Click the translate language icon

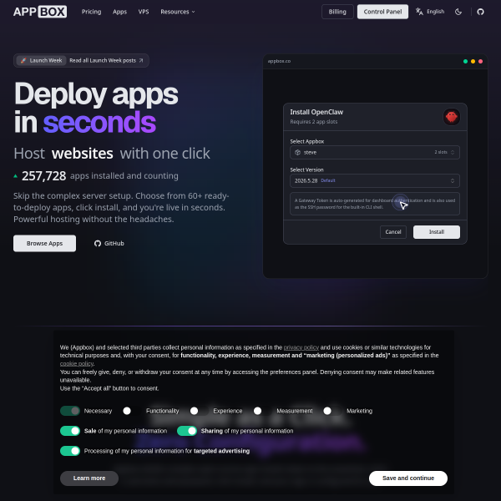click(x=419, y=12)
